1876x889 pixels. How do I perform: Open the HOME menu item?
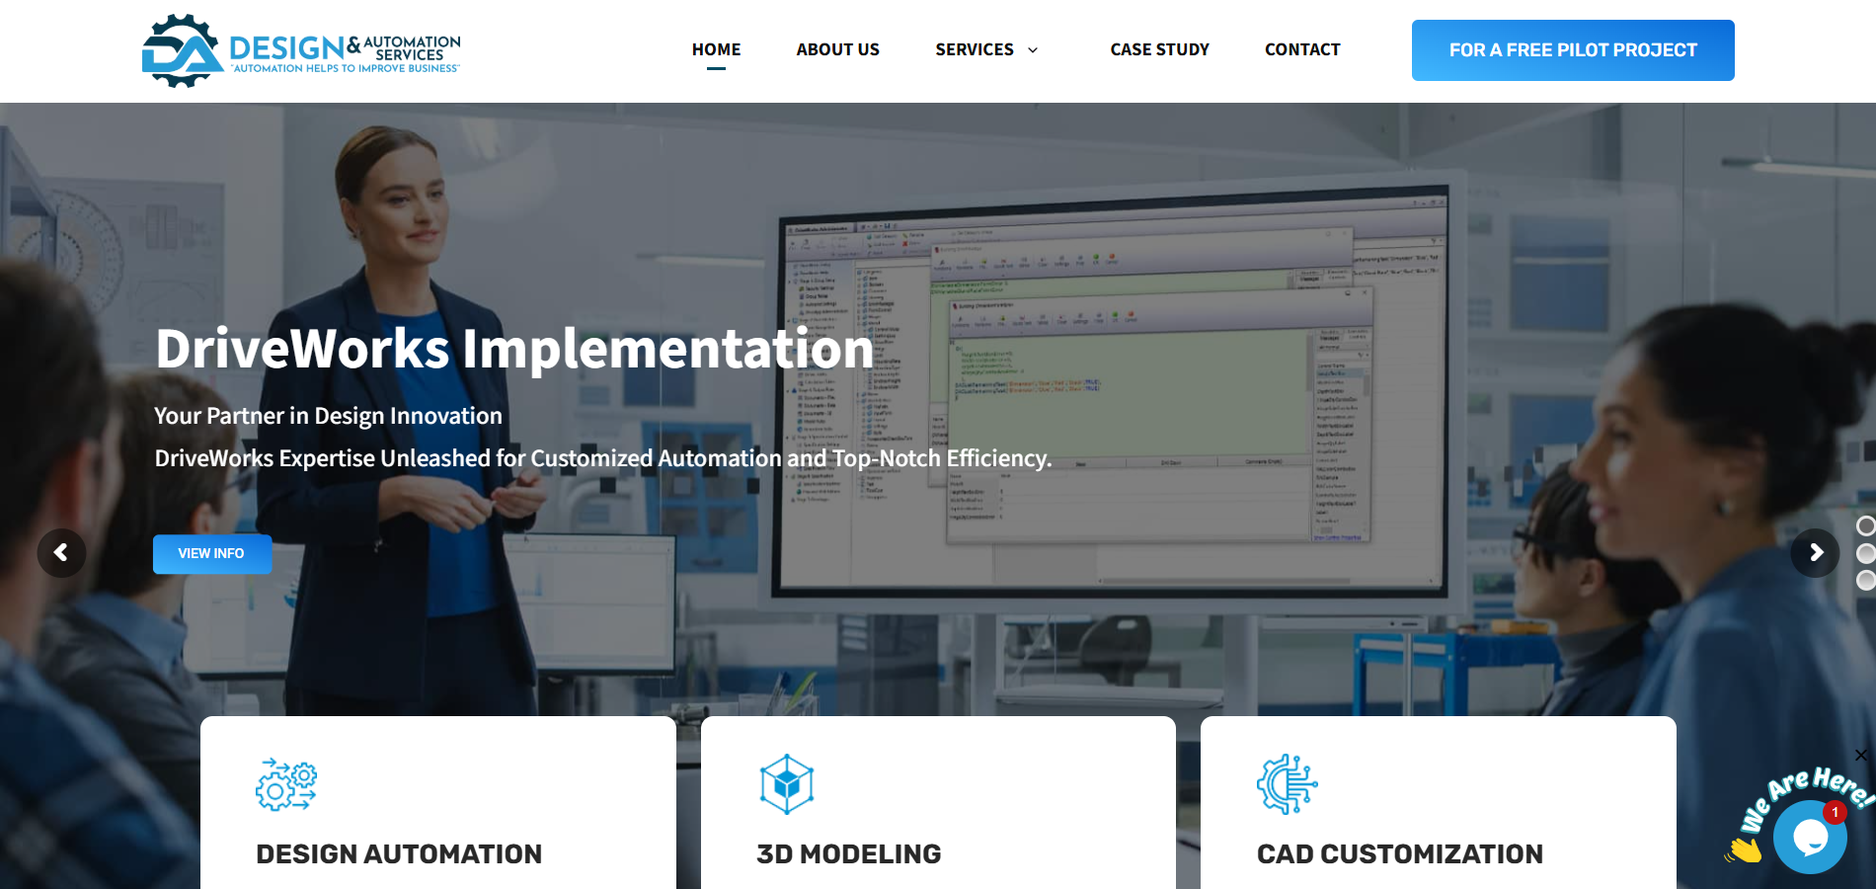tap(716, 49)
